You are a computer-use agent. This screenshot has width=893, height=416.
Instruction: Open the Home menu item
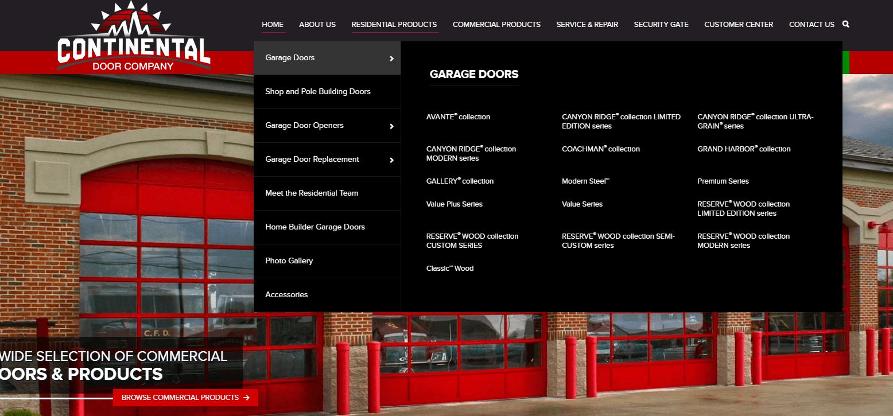click(273, 25)
